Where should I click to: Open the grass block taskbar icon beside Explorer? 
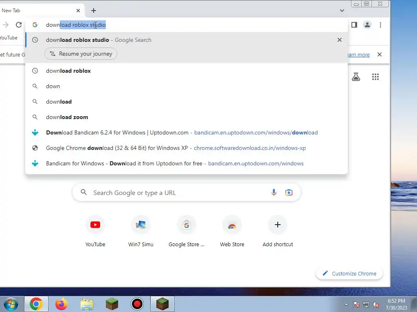click(112, 304)
